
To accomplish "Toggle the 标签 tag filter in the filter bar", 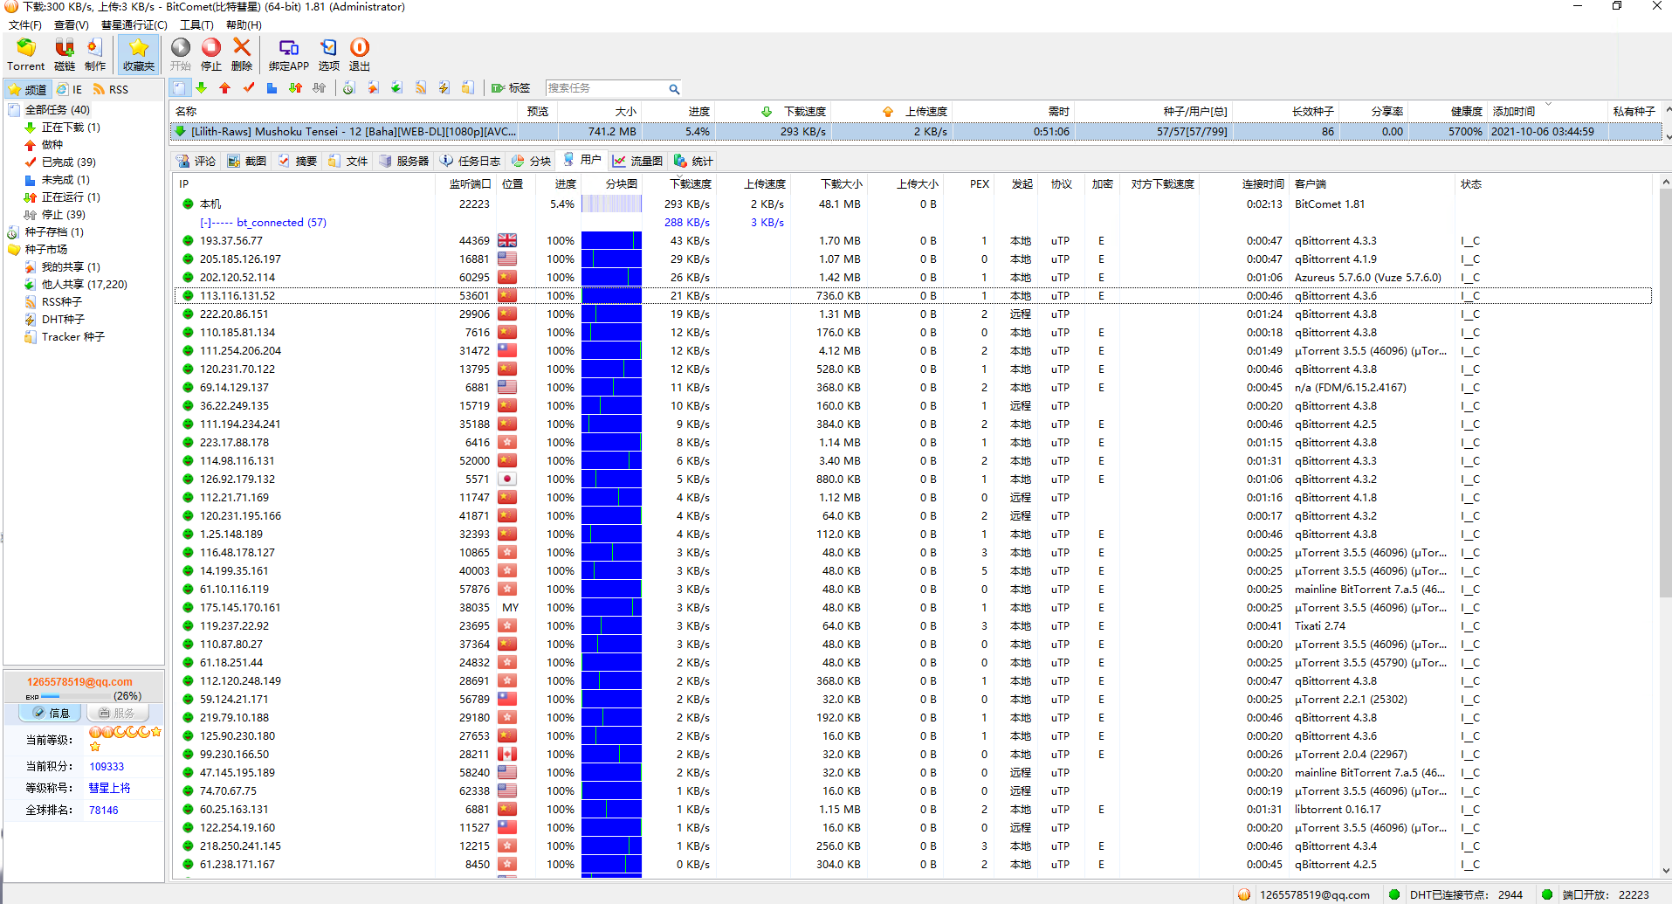I will point(511,88).
